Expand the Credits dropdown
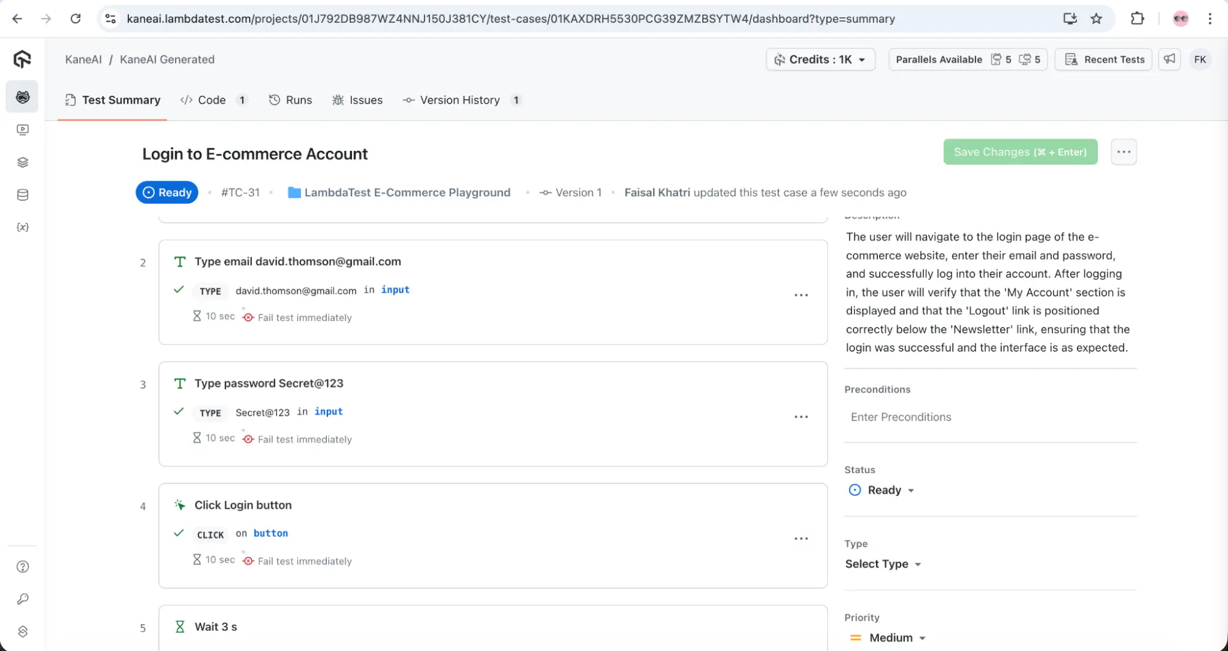 pyautogui.click(x=820, y=60)
